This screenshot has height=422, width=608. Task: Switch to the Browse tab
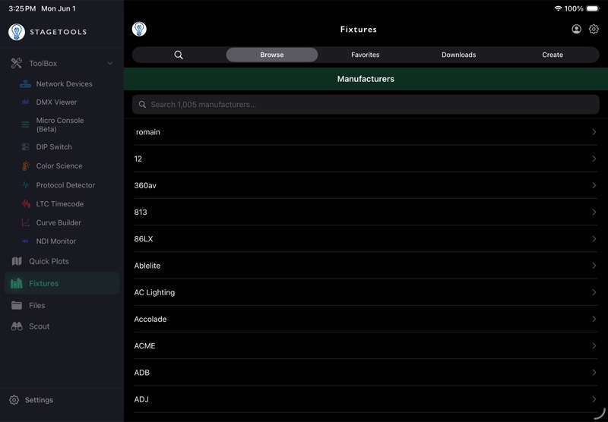pyautogui.click(x=272, y=55)
